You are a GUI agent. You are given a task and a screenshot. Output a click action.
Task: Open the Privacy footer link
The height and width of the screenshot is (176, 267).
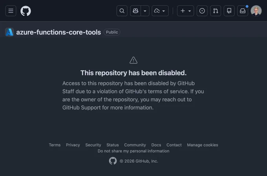point(73,145)
